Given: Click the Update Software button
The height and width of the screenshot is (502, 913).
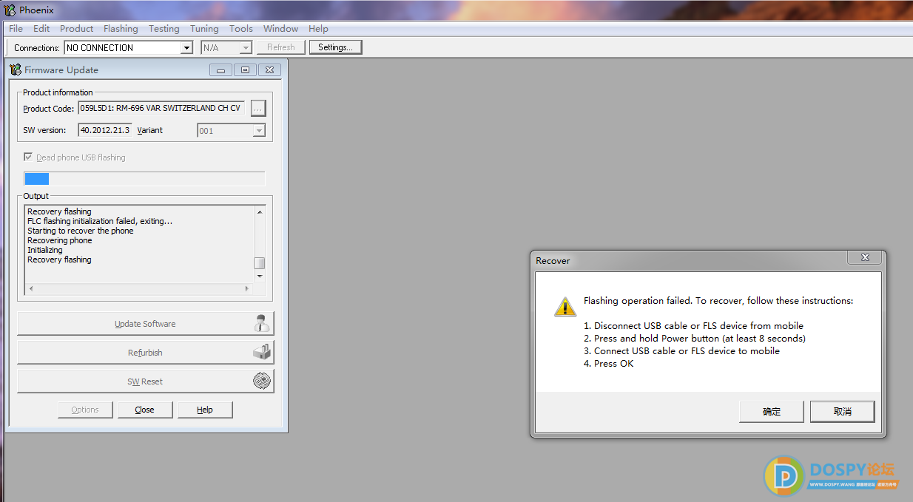Looking at the screenshot, I should [x=145, y=324].
